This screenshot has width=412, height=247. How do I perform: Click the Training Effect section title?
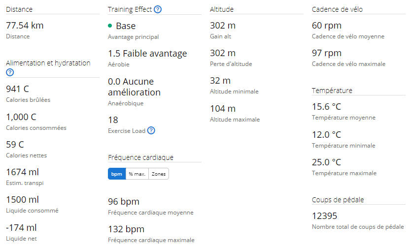tap(130, 9)
